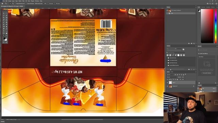The width and height of the screenshot is (218, 123).
Task: Select the Move tool
Action: click(x=4, y=13)
